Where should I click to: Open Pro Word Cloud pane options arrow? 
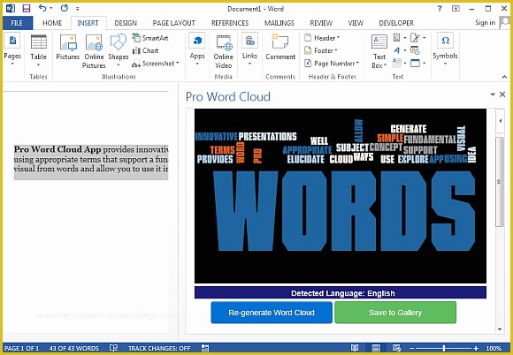pos(493,94)
